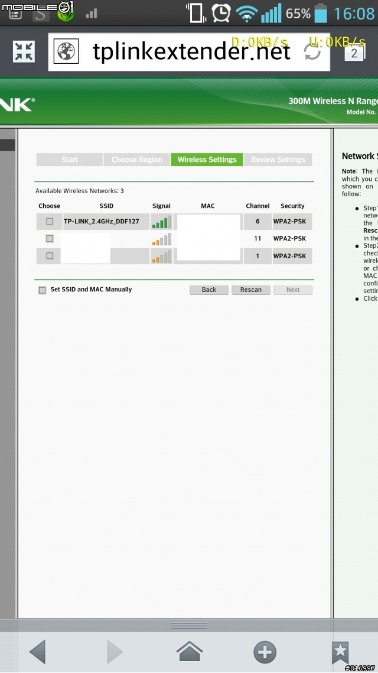Tap the handle bar above browser toolbar
The width and height of the screenshot is (378, 673).
coord(189,626)
